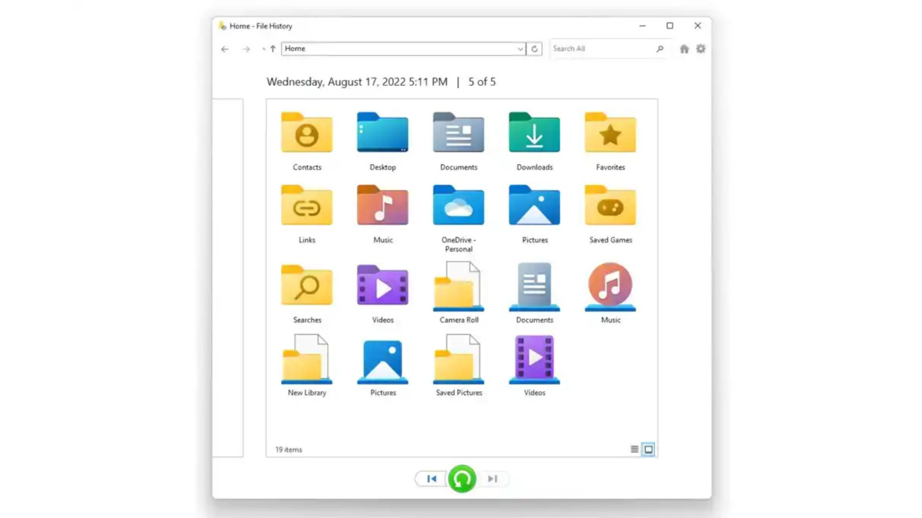Go to the next version
The width and height of the screenshot is (922, 518).
click(x=492, y=479)
